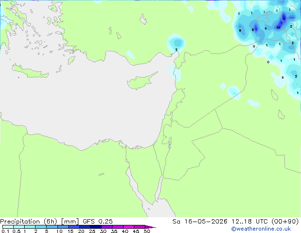Viewport: 301px width, 233px height.
Task: Click the '12..18 UTC' time range
Action: click(250, 222)
